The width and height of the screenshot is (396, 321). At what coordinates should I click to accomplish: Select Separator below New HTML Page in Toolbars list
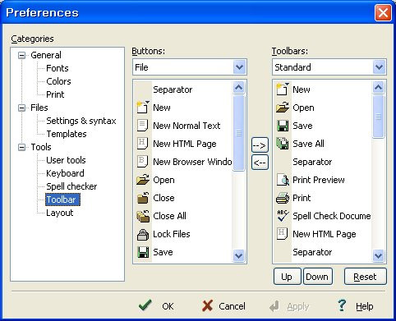(312, 252)
